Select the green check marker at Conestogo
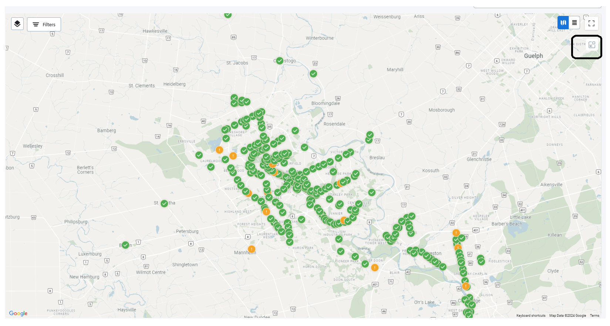610x326 pixels. pos(280,61)
